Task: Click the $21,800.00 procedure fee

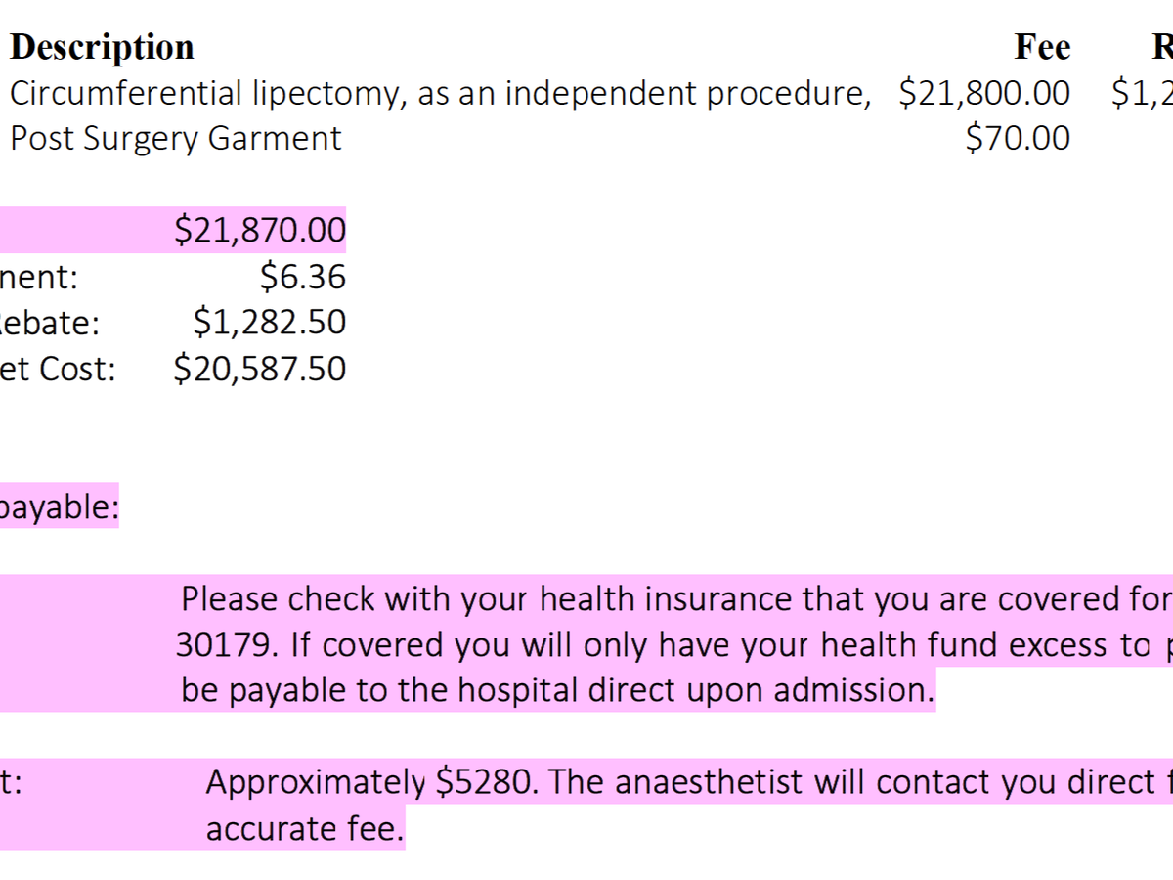Action: pos(984,93)
